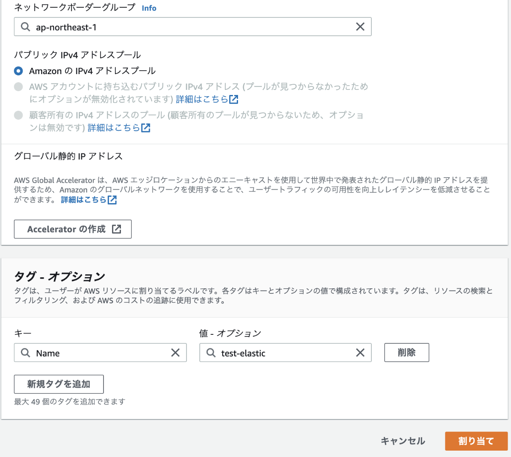Click the タグ - オプション heading

(x=60, y=276)
